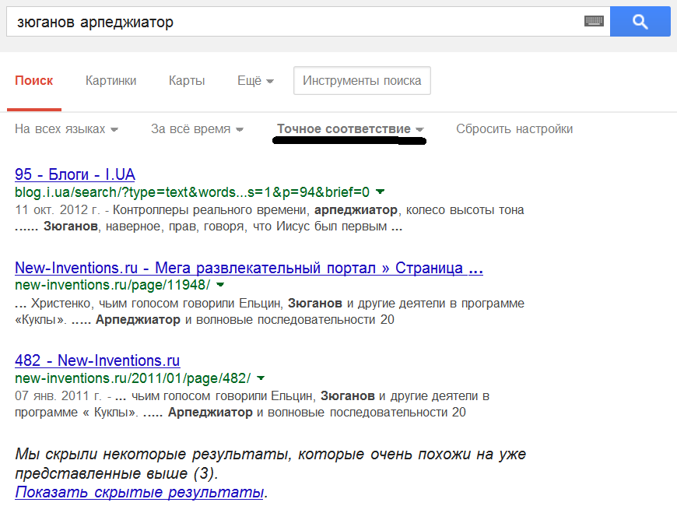Open the '482 - New-Inventions.ru' result
Image resolution: width=677 pixels, height=513 pixels.
pyautogui.click(x=97, y=360)
